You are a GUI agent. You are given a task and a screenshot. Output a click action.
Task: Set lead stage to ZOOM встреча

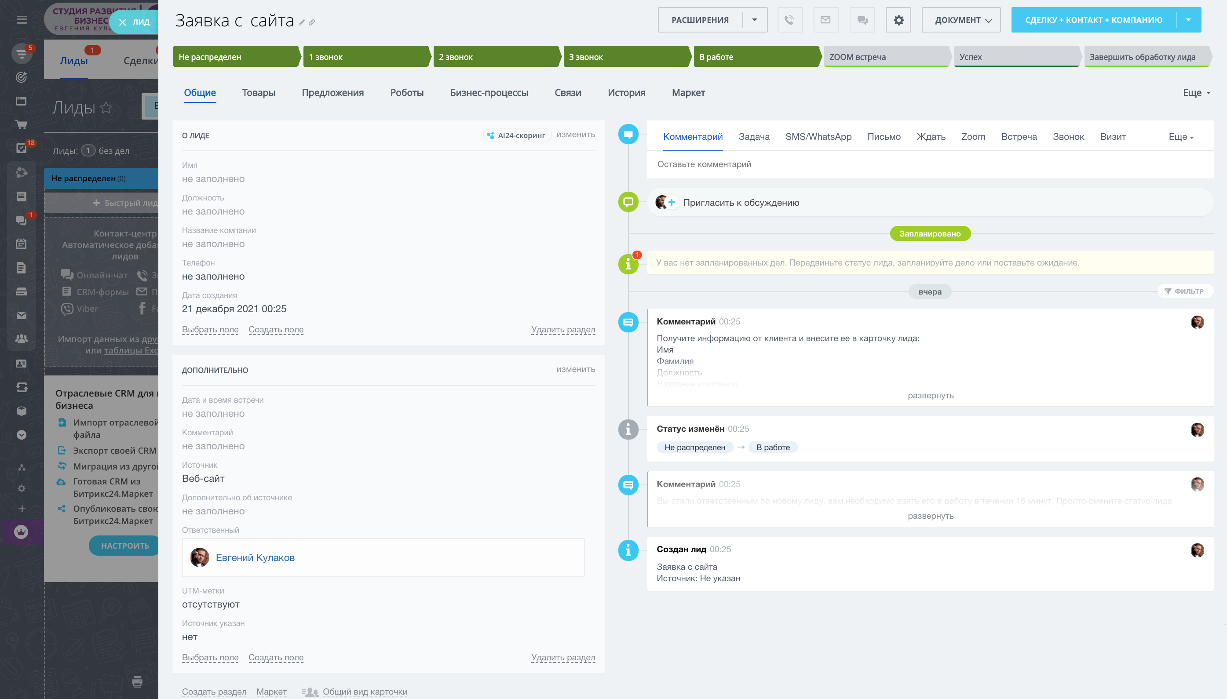click(885, 57)
